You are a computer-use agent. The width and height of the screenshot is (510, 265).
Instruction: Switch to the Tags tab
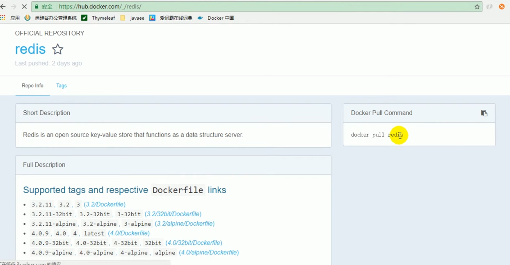(61, 86)
